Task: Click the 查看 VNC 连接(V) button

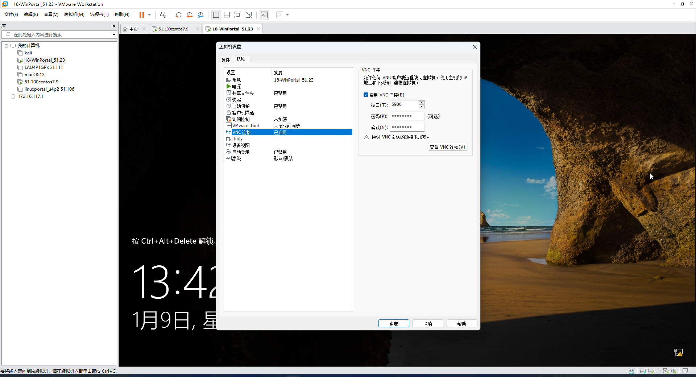Action: coord(447,147)
